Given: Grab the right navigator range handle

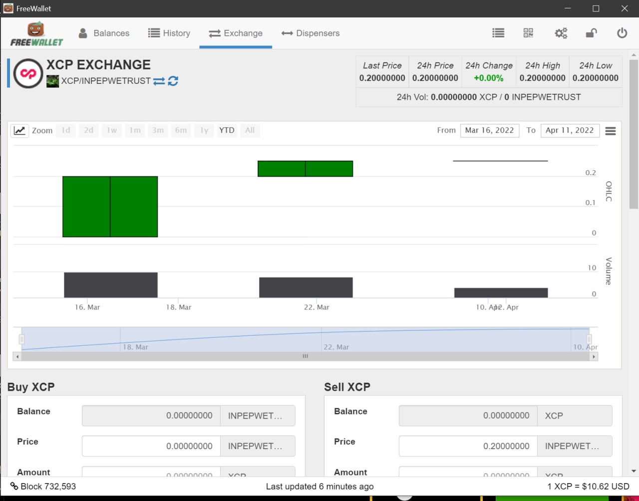Looking at the screenshot, I should tap(589, 339).
